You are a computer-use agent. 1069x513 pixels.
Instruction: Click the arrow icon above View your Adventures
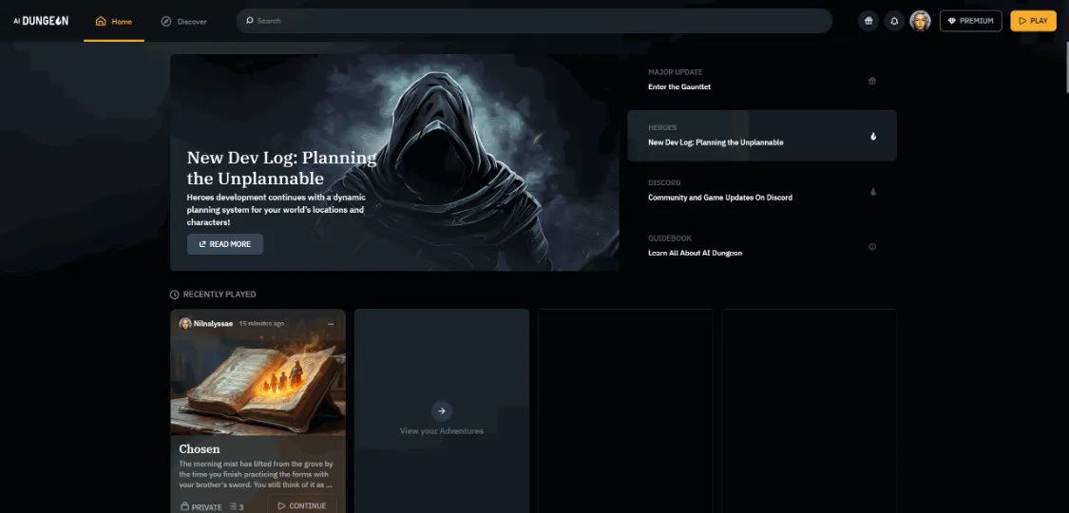441,410
